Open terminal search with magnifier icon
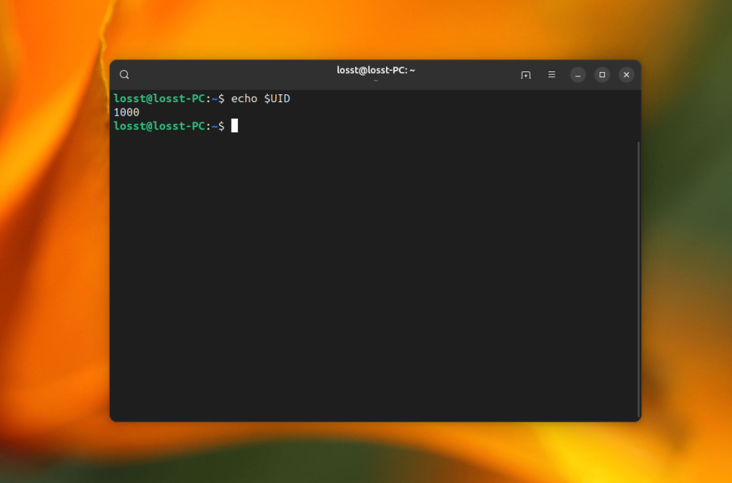Image resolution: width=732 pixels, height=483 pixels. click(124, 75)
